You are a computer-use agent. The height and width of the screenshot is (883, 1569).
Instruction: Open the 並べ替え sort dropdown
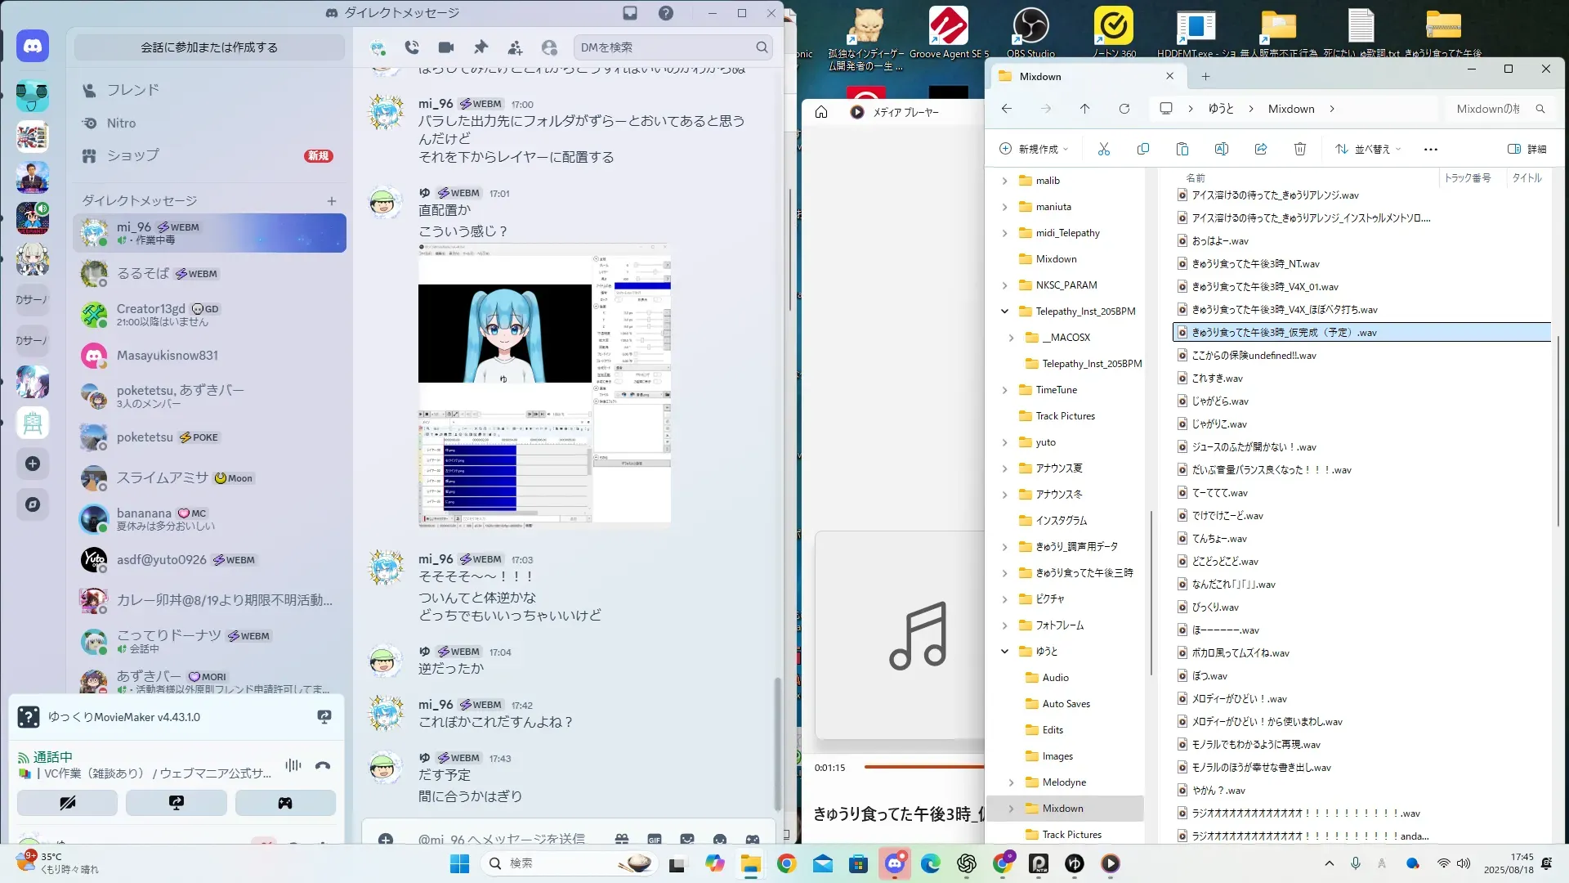pyautogui.click(x=1369, y=149)
